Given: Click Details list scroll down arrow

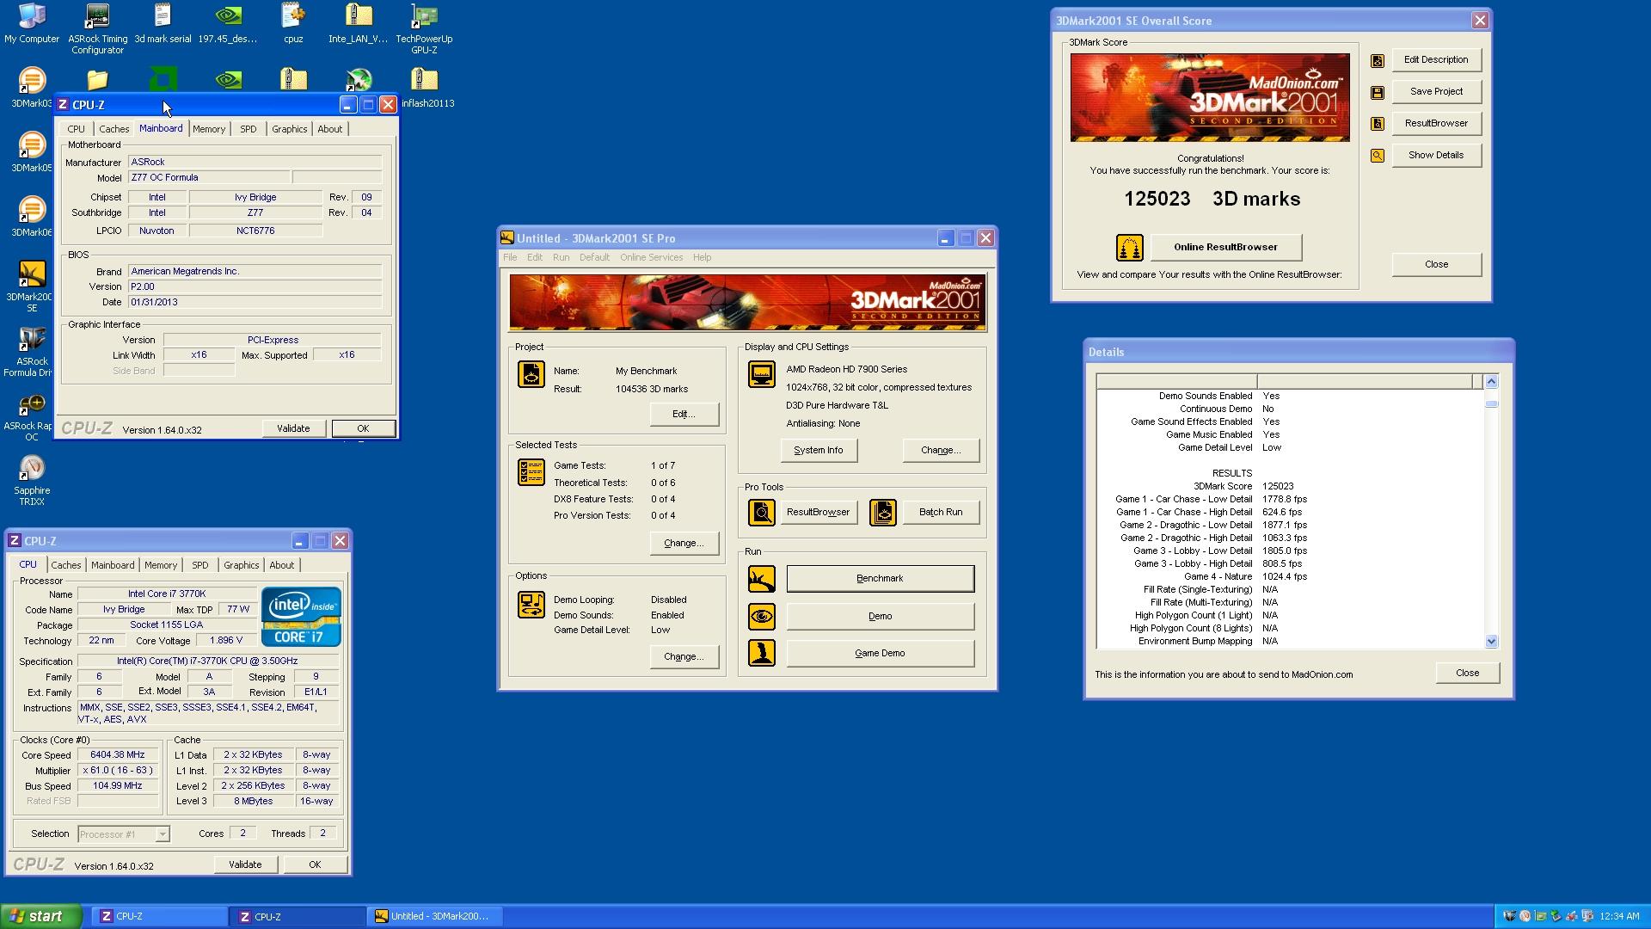Looking at the screenshot, I should coord(1491,642).
